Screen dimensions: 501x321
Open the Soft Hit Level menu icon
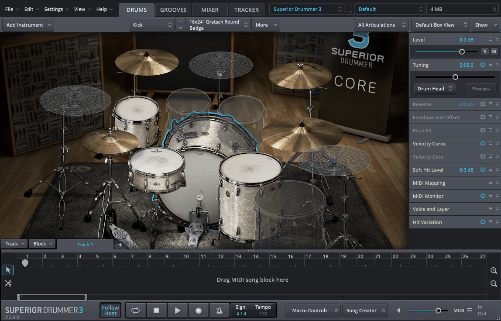click(491, 169)
